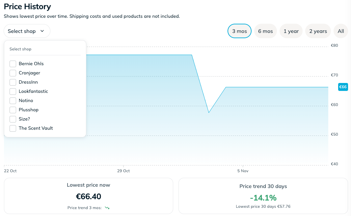351x216 pixels.
Task: Enable The Scent Vault filter
Action: (13, 128)
